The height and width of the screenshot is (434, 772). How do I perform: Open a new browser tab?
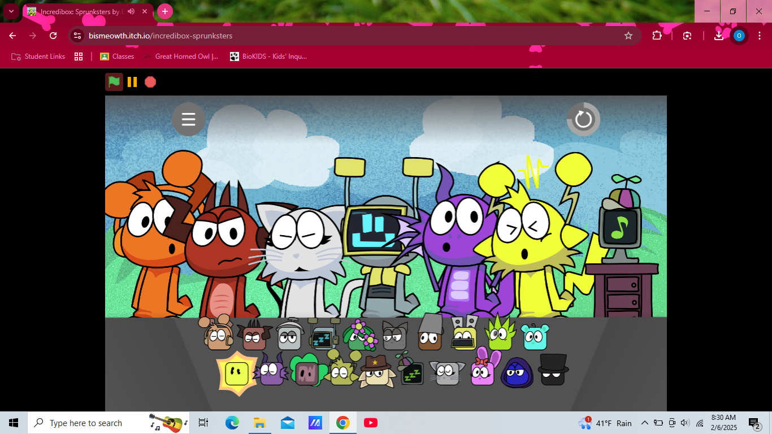(164, 11)
